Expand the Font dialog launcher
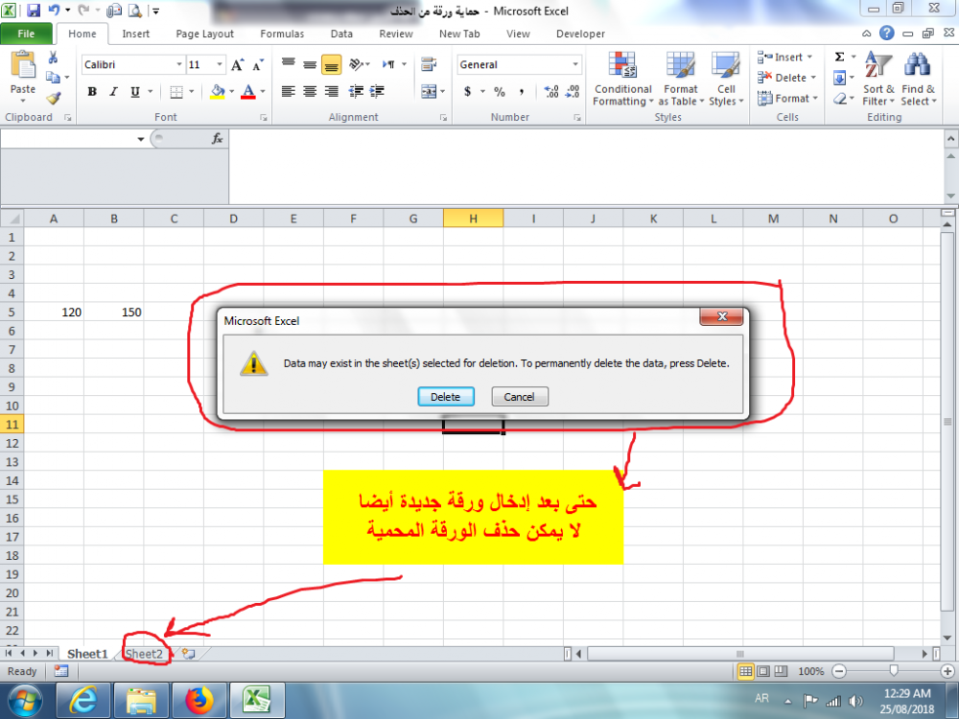Screen dimensions: 959x719 click(x=264, y=117)
